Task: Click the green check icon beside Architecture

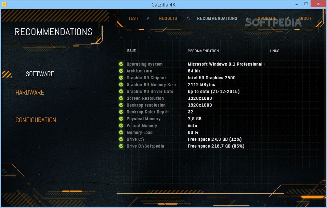Action: click(x=121, y=71)
